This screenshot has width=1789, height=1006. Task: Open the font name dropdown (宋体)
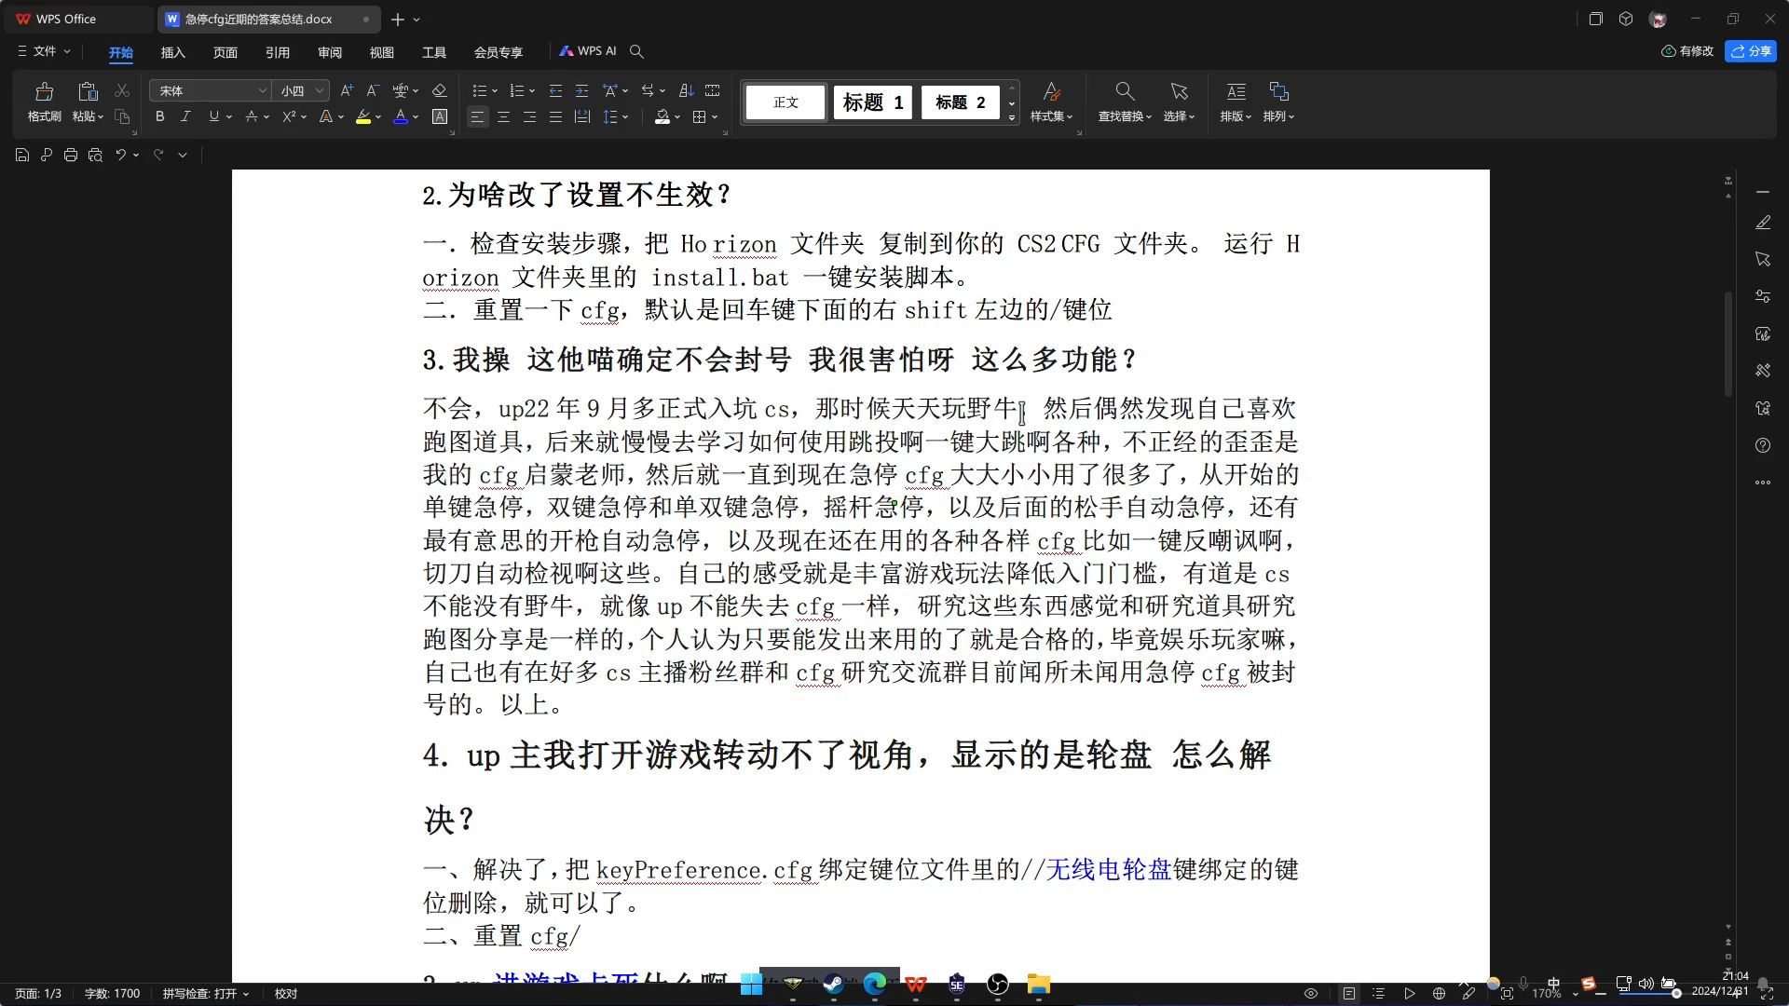pyautogui.click(x=262, y=91)
